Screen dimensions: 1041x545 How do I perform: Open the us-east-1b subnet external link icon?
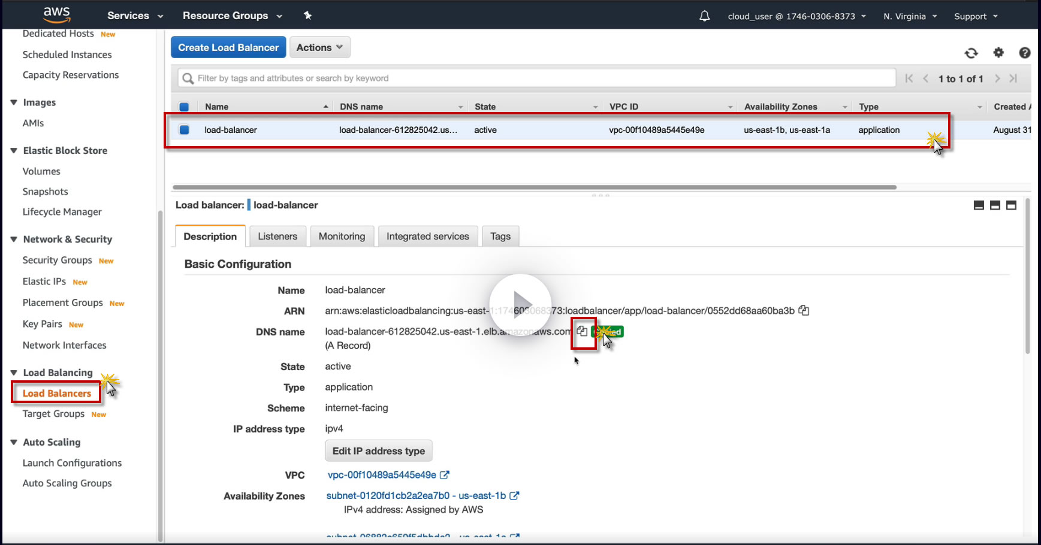[x=514, y=496]
